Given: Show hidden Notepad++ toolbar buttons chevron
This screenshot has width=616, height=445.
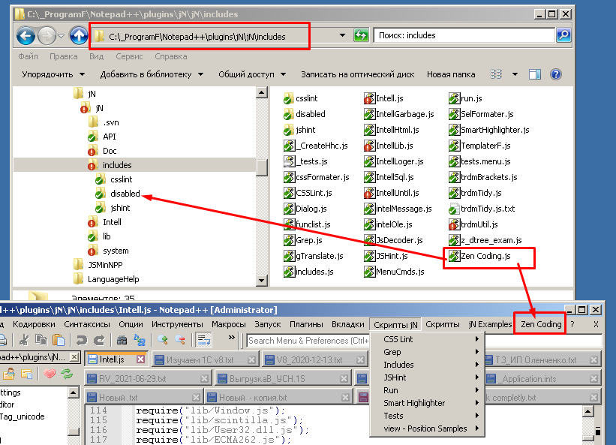Looking at the screenshot, I should (231, 338).
